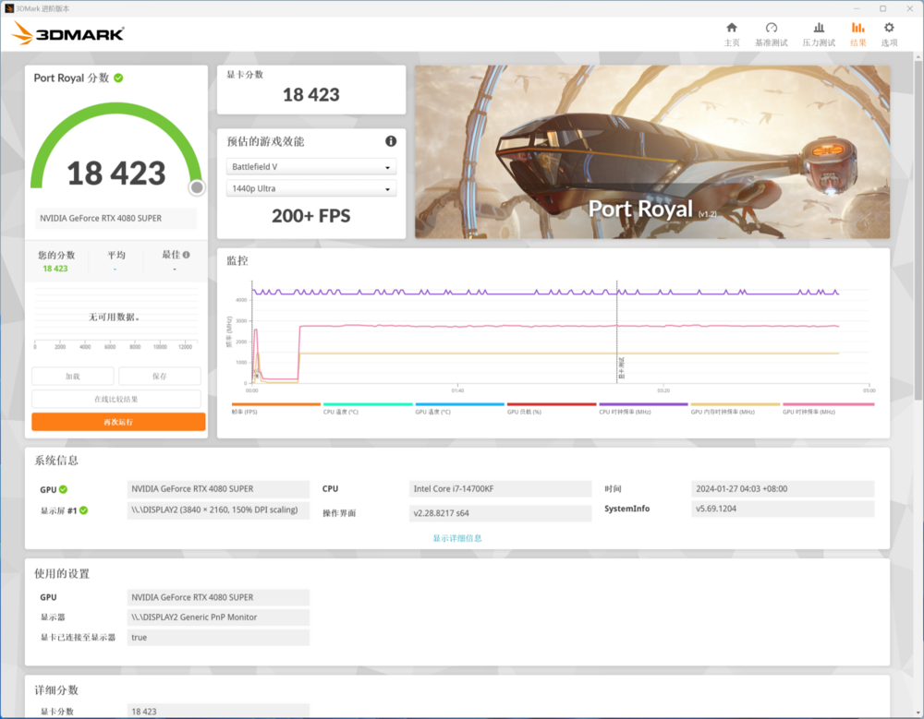Screen dimensions: 924x719
Task: Expand 显示详细信息 in system info
Action: pos(457,538)
